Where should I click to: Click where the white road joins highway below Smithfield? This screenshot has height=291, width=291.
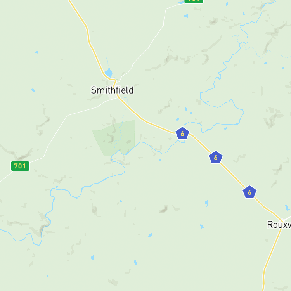[x=118, y=97]
